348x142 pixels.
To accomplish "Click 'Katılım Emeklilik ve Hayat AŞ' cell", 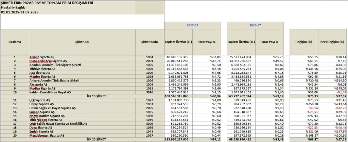I will (x=82, y=92).
